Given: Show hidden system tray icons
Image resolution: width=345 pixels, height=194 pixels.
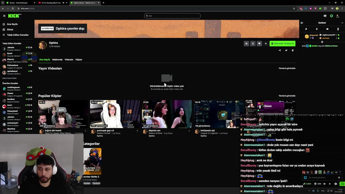Looking at the screenshot, I should click(309, 191).
